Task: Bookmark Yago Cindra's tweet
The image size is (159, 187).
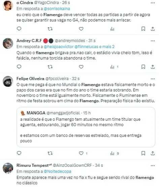Action: tap(143, 29)
